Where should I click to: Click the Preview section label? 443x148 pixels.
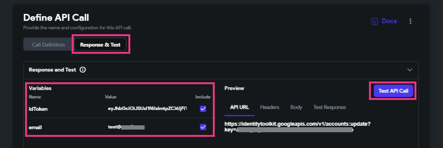pos(234,88)
